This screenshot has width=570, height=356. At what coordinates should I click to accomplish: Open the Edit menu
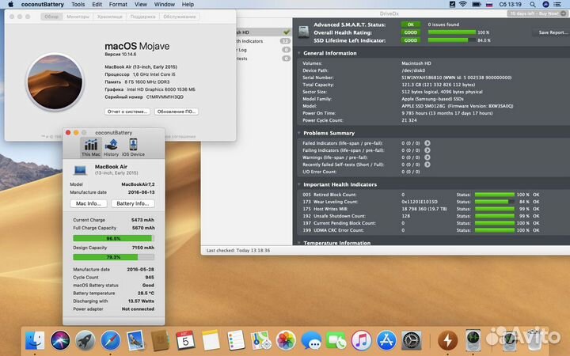97,5
